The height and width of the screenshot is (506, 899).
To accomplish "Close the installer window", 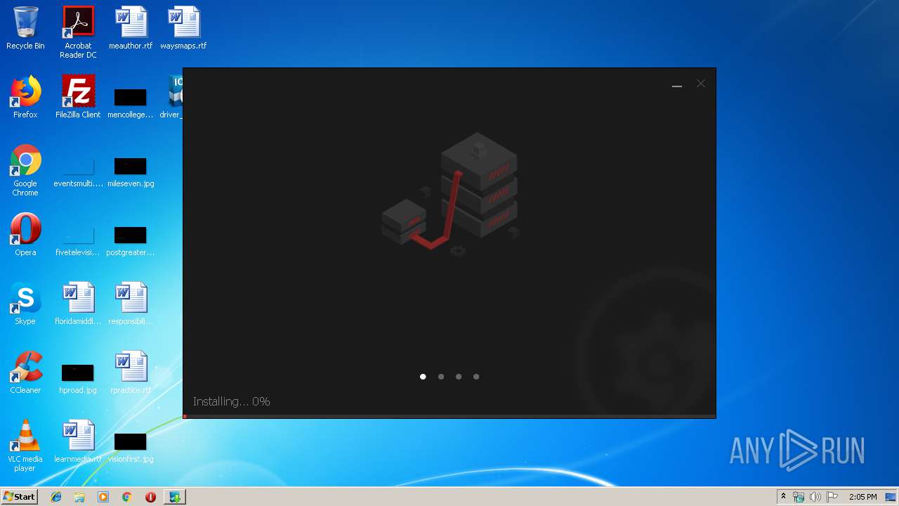I will tap(701, 84).
